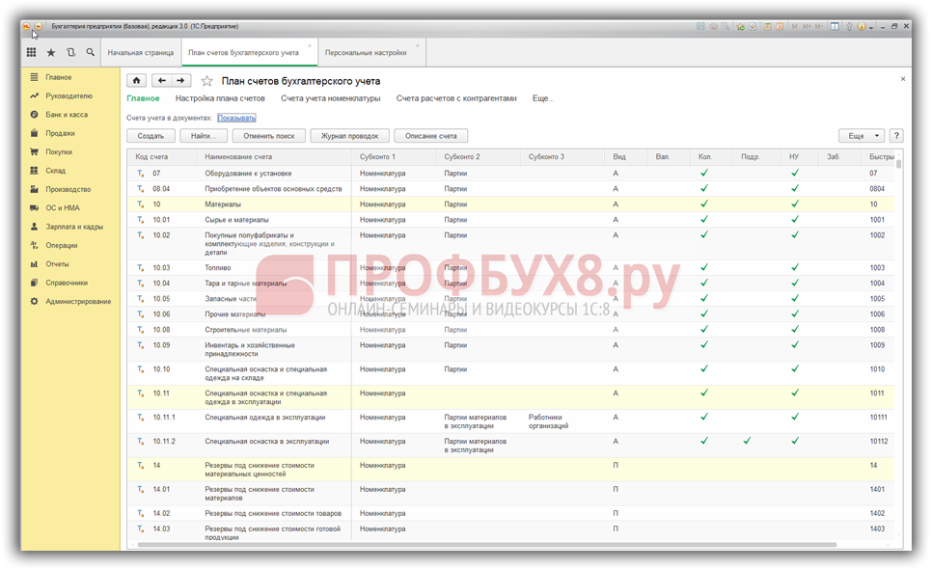Click the help question mark button
This screenshot has height=570, width=931.
(x=896, y=136)
